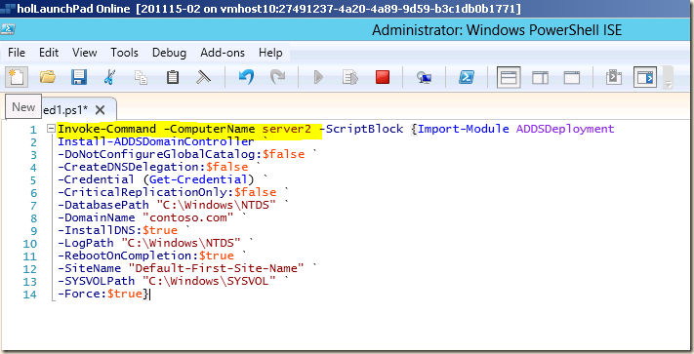The width and height of the screenshot is (694, 354).
Task: Clear the console pane icon
Action: (x=203, y=78)
